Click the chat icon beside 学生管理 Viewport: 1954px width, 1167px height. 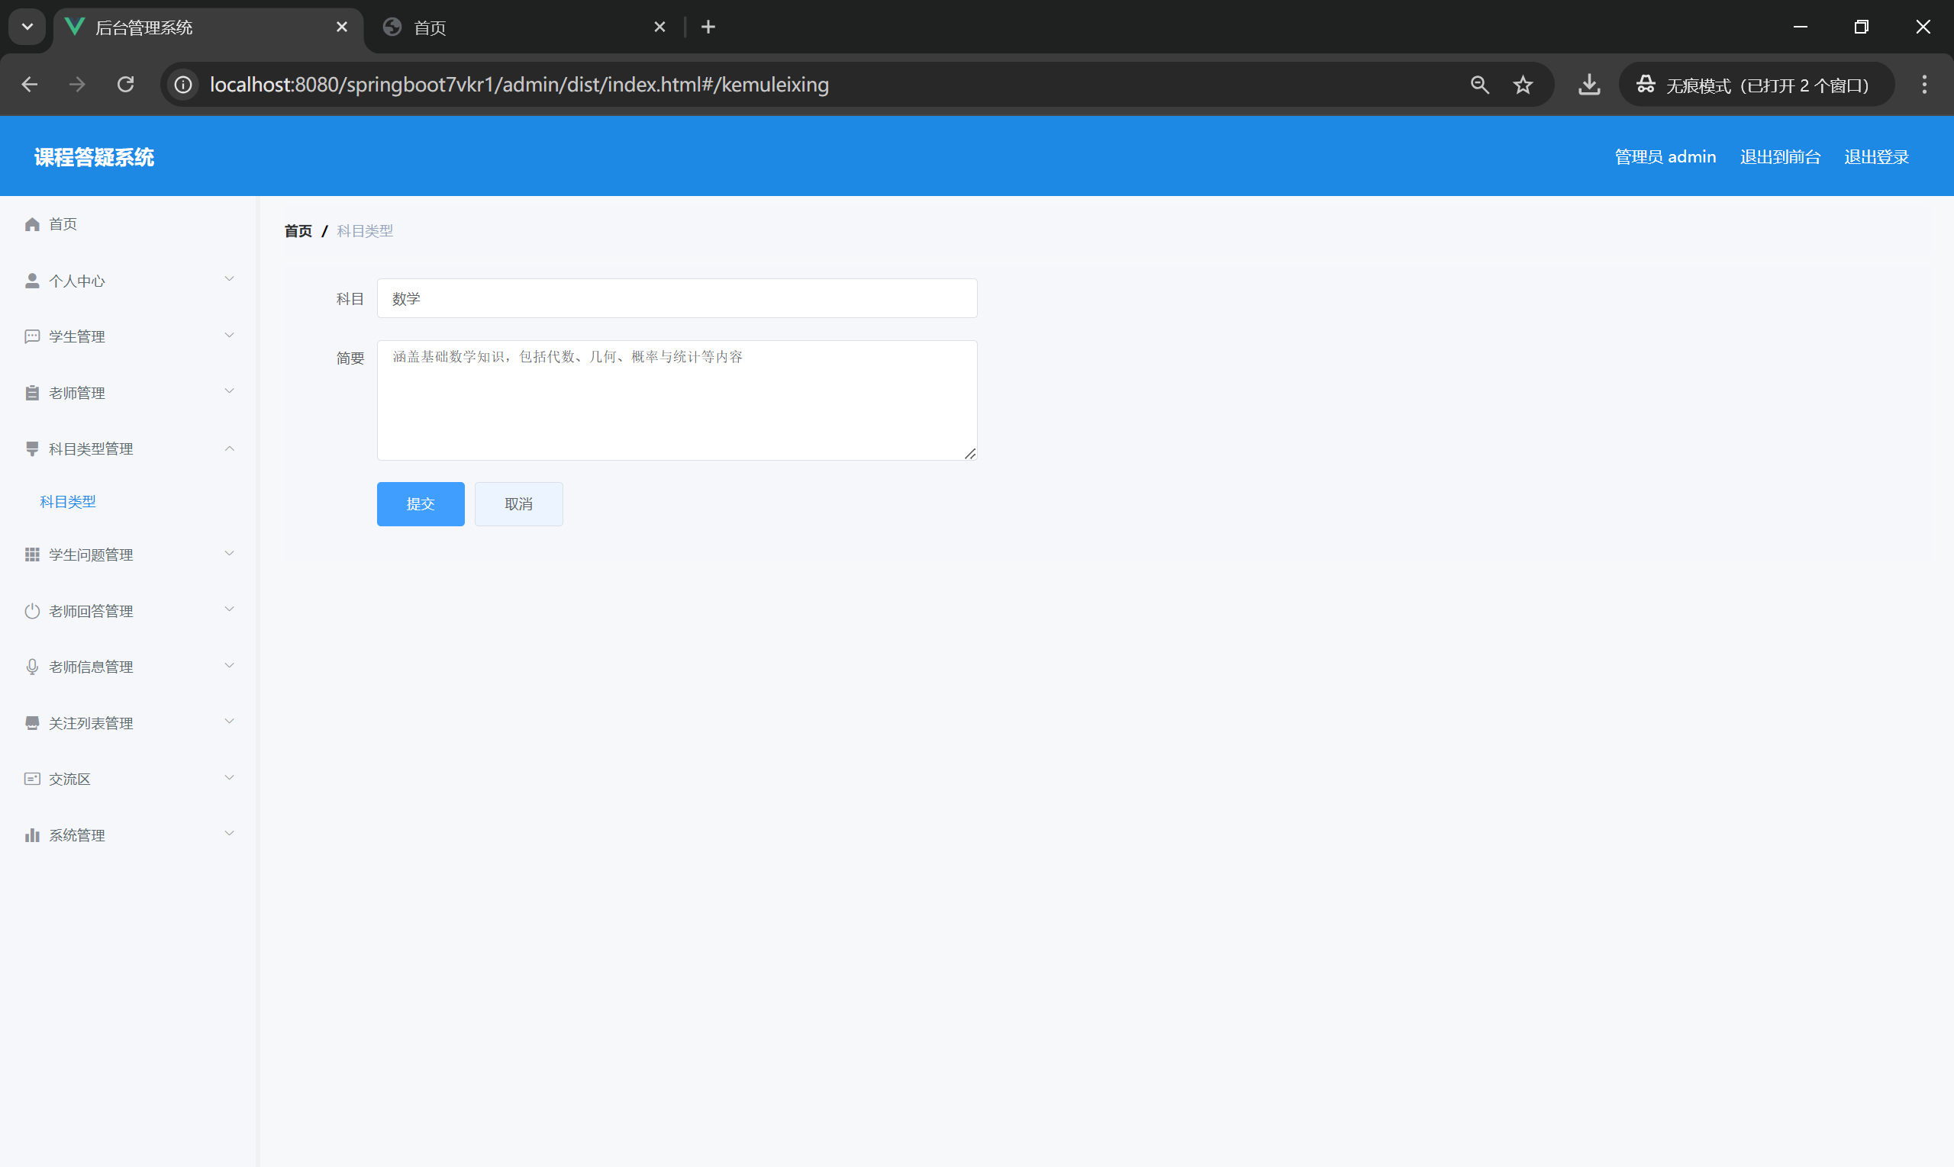[32, 336]
